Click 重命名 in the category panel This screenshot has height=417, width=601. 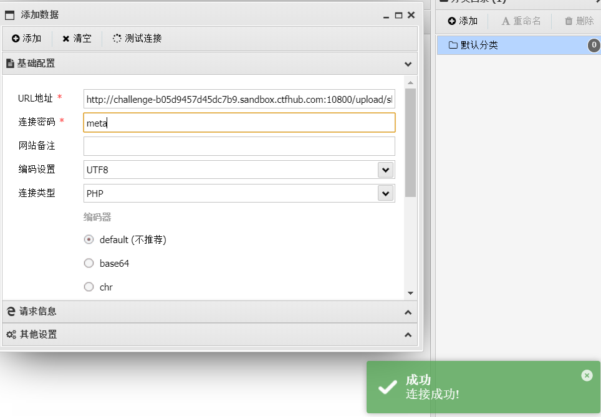coord(521,21)
